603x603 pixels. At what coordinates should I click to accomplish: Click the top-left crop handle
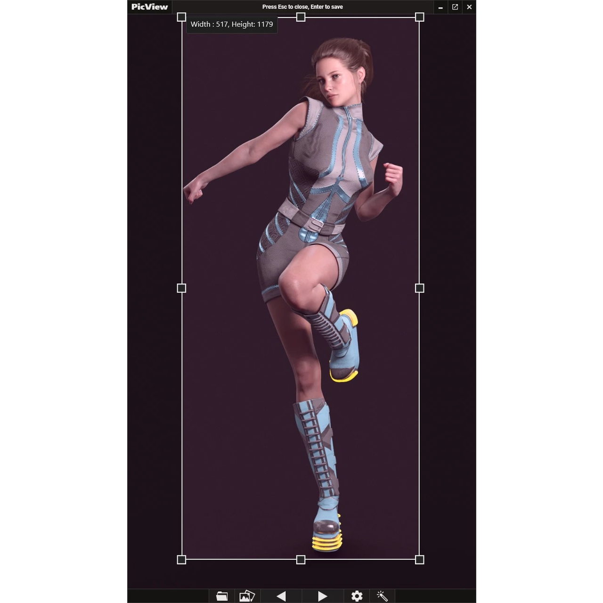point(181,17)
